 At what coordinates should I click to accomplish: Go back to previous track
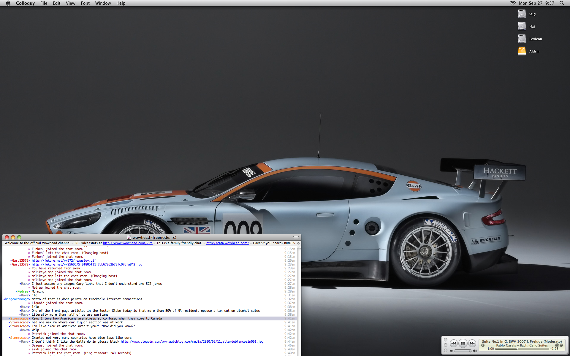click(x=453, y=343)
